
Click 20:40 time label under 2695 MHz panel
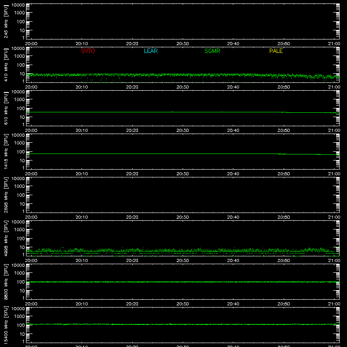coord(233,217)
